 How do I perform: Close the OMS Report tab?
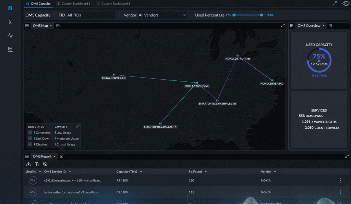(55, 156)
